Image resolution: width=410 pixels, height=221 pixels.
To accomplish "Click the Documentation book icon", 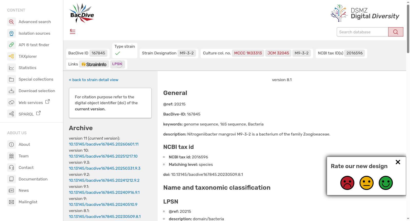I will tap(12, 179).
